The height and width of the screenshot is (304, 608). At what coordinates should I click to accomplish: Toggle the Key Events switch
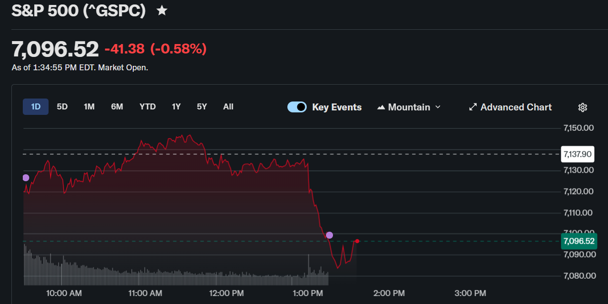pos(297,107)
